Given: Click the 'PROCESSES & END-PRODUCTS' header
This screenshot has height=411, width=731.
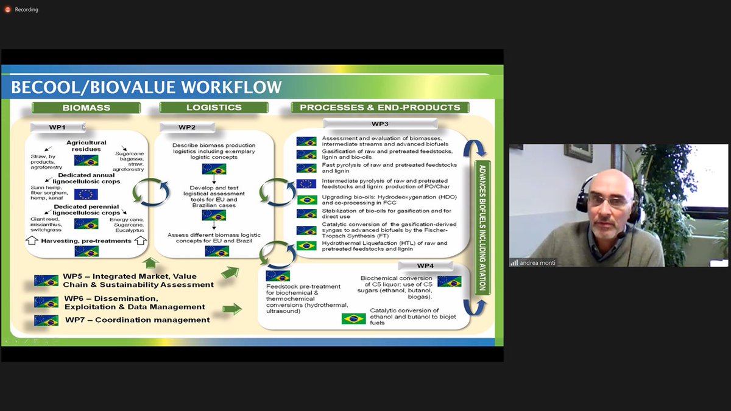Looking at the screenshot, I should pos(380,108).
